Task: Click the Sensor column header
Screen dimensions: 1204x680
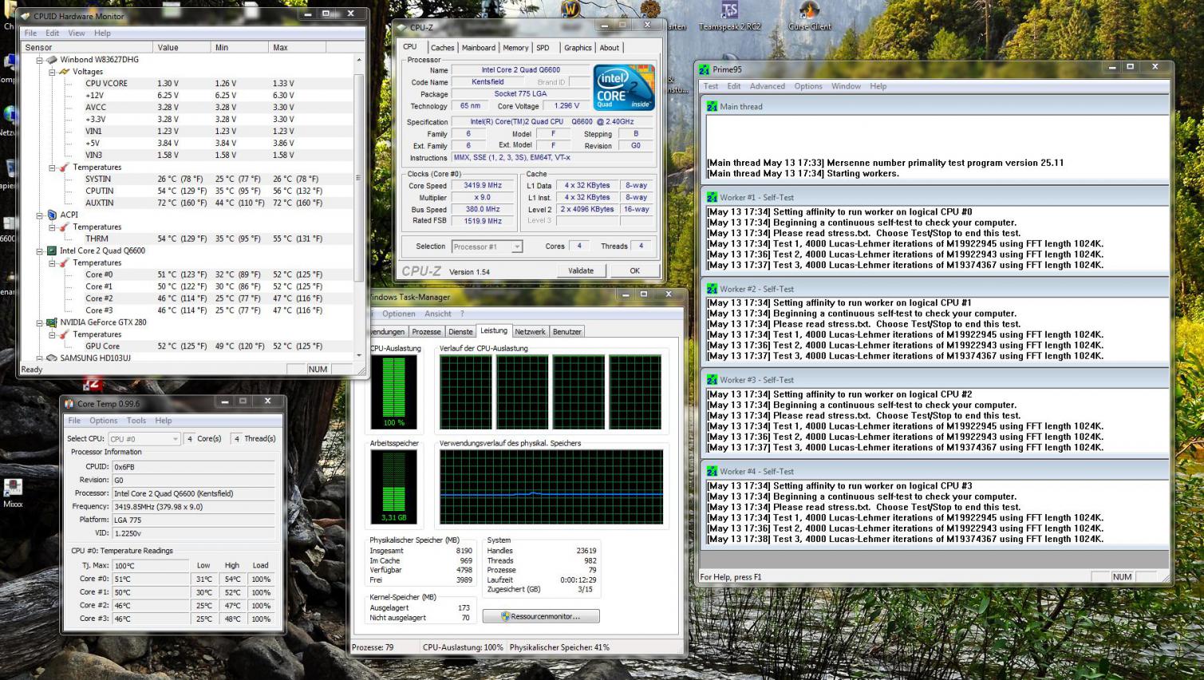Action: (86, 47)
